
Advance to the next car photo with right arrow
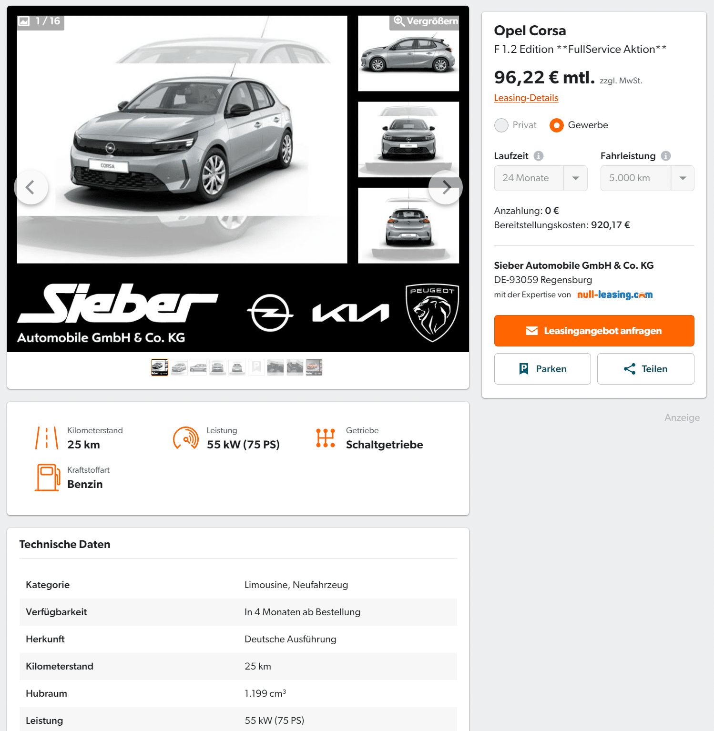point(446,187)
